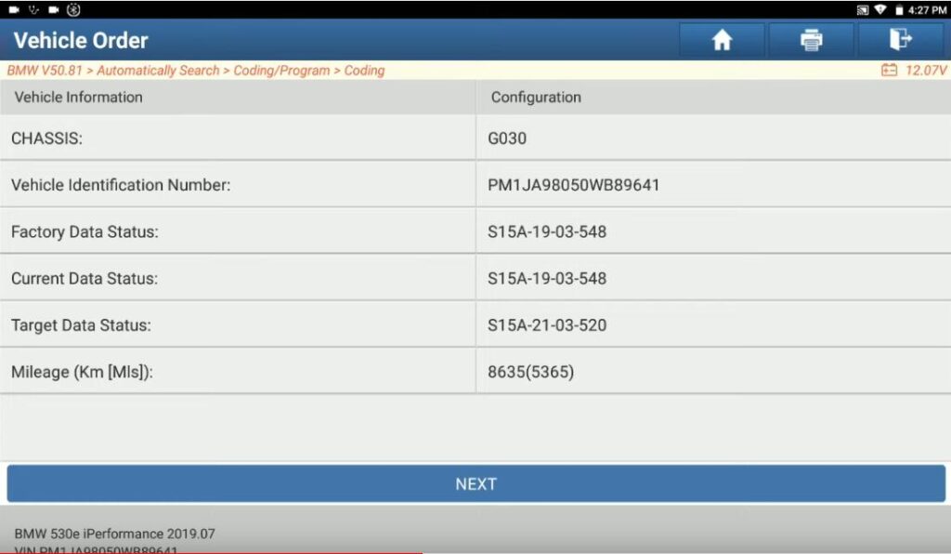Tap the Wi-Fi signal icon in the status bar
This screenshot has height=554, width=951.
[x=880, y=9]
